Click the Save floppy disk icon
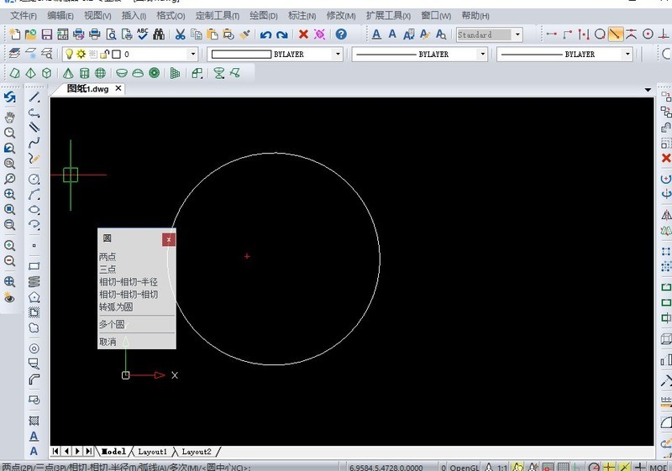Screen dimensions: 672x471 click(x=47, y=34)
